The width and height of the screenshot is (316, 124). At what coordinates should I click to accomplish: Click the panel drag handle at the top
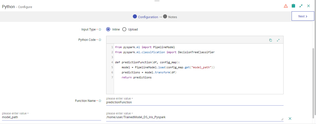pos(157,1)
